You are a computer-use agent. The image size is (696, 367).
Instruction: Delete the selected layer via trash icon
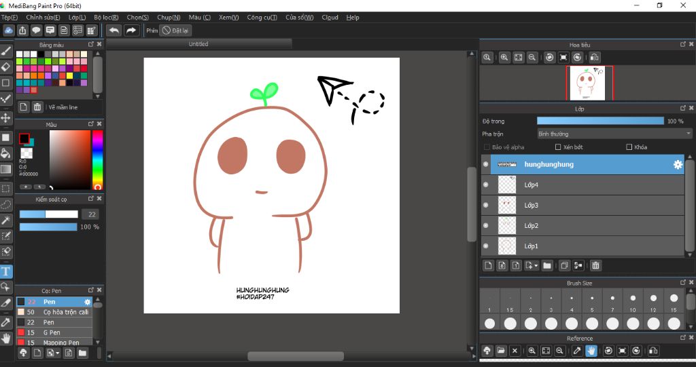point(595,265)
